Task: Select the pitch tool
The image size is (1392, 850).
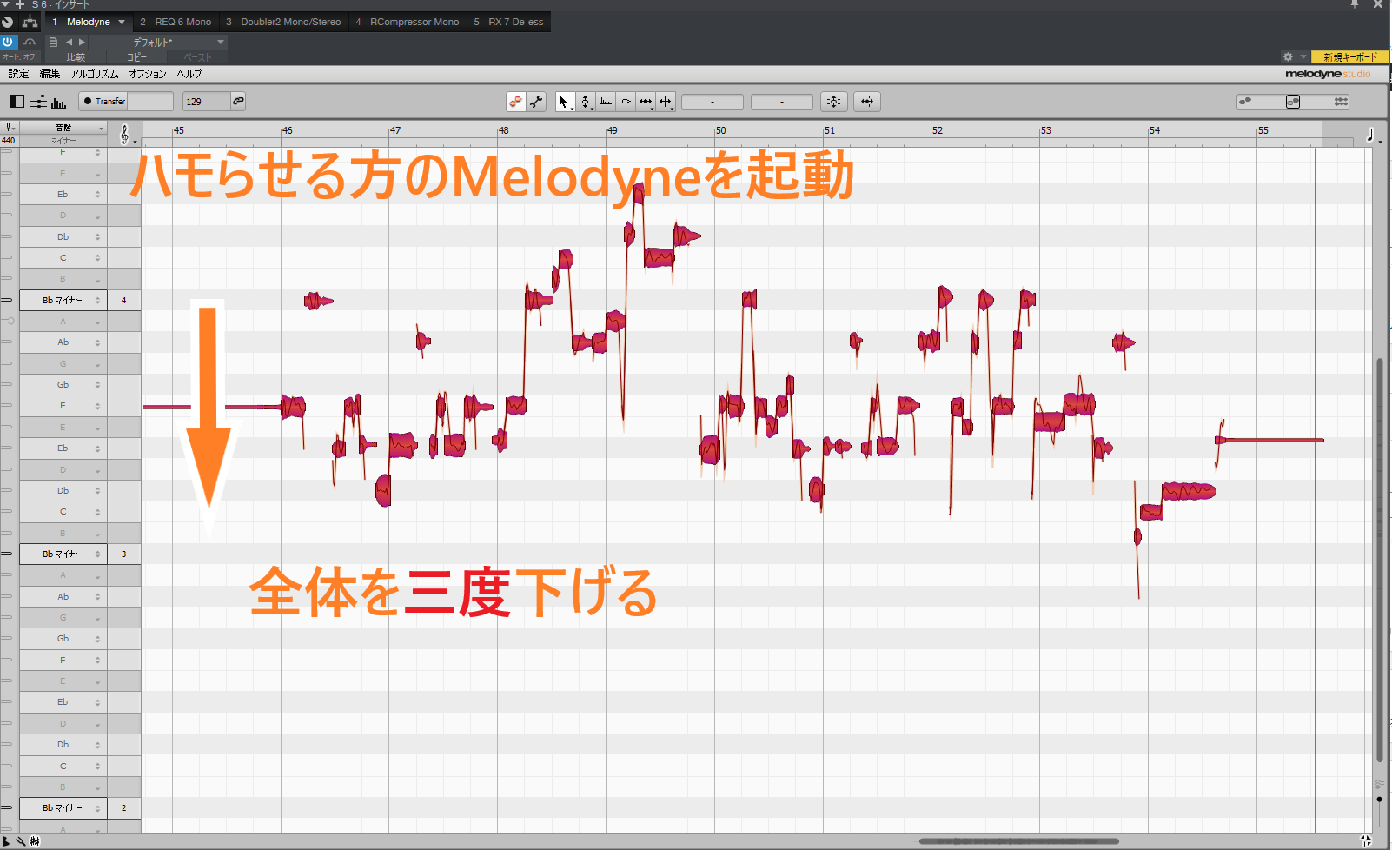Action: (x=585, y=102)
